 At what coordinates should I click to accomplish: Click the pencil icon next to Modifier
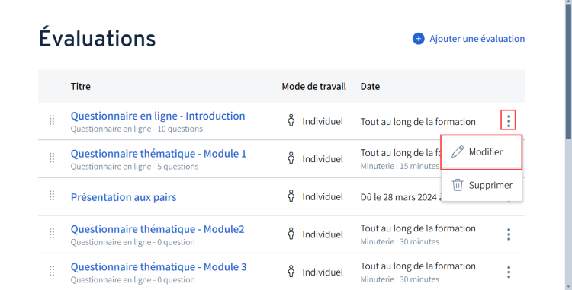[458, 151]
